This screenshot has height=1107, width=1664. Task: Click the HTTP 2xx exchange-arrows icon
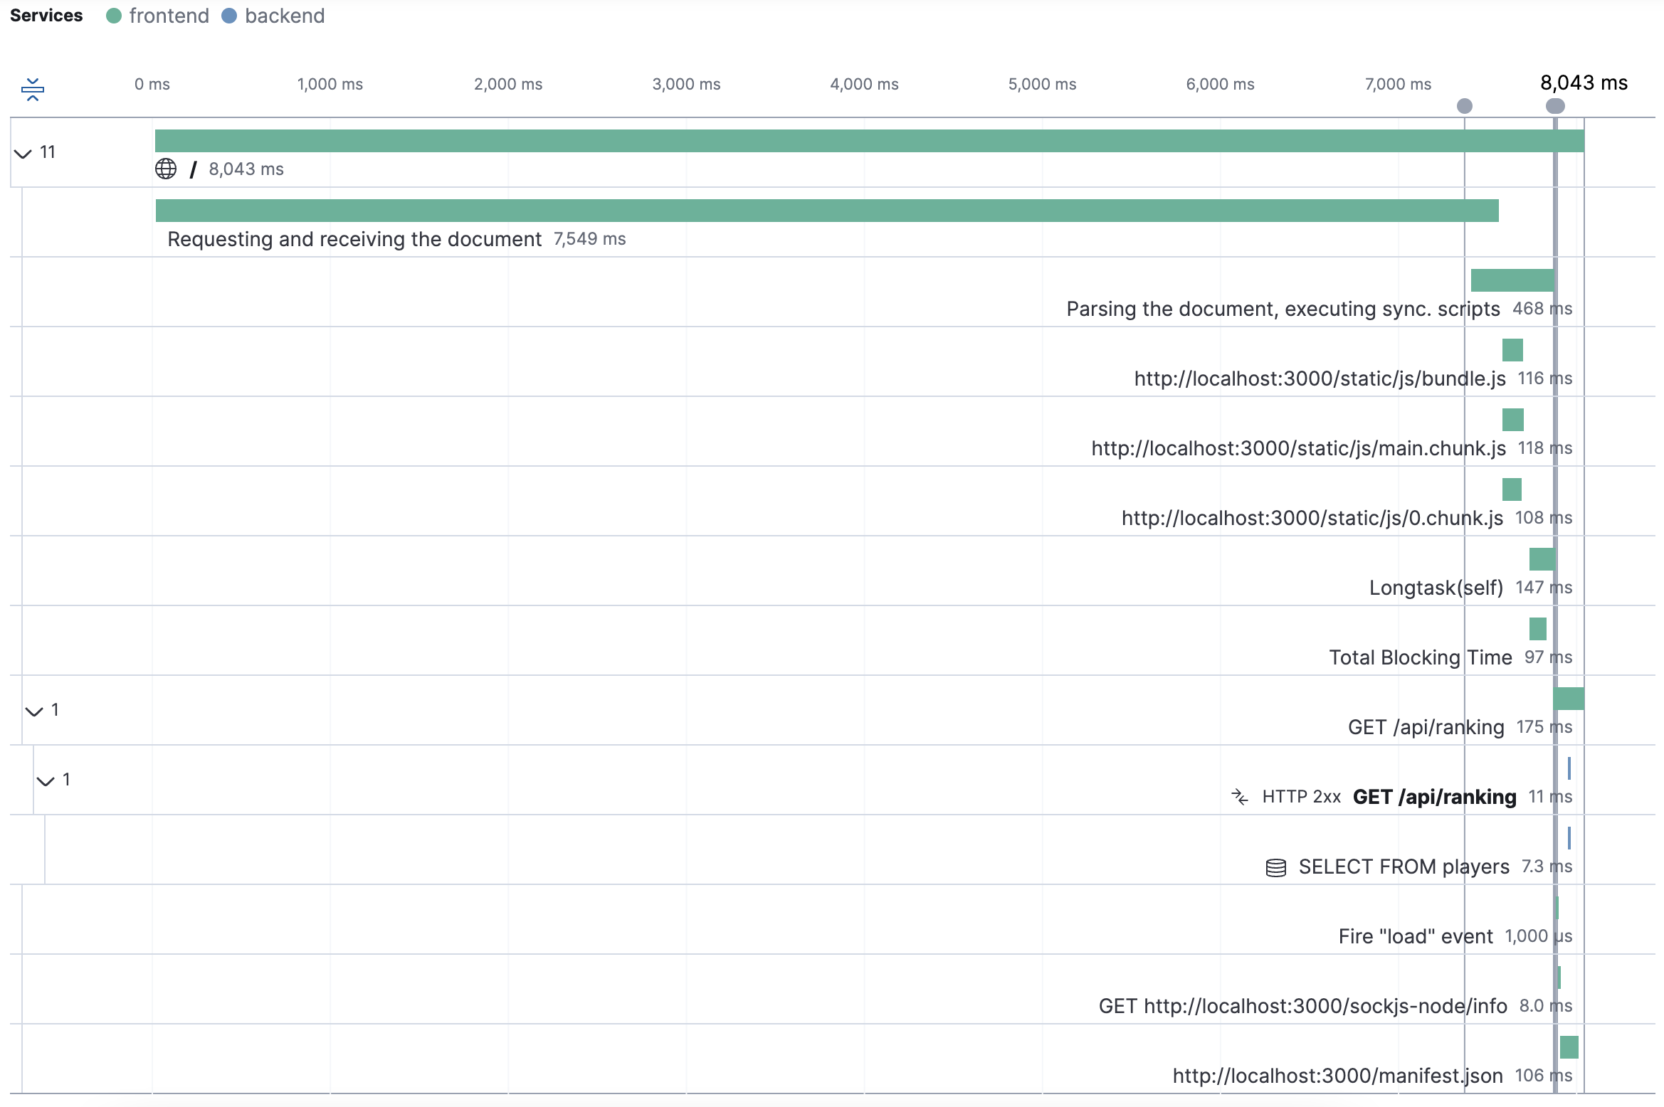[x=1241, y=797]
